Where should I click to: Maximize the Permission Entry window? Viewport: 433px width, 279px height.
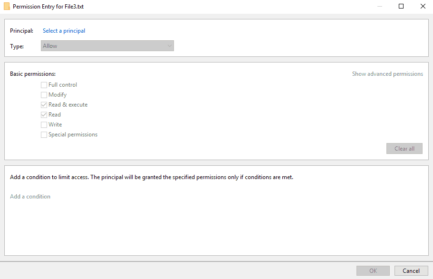coord(401,7)
